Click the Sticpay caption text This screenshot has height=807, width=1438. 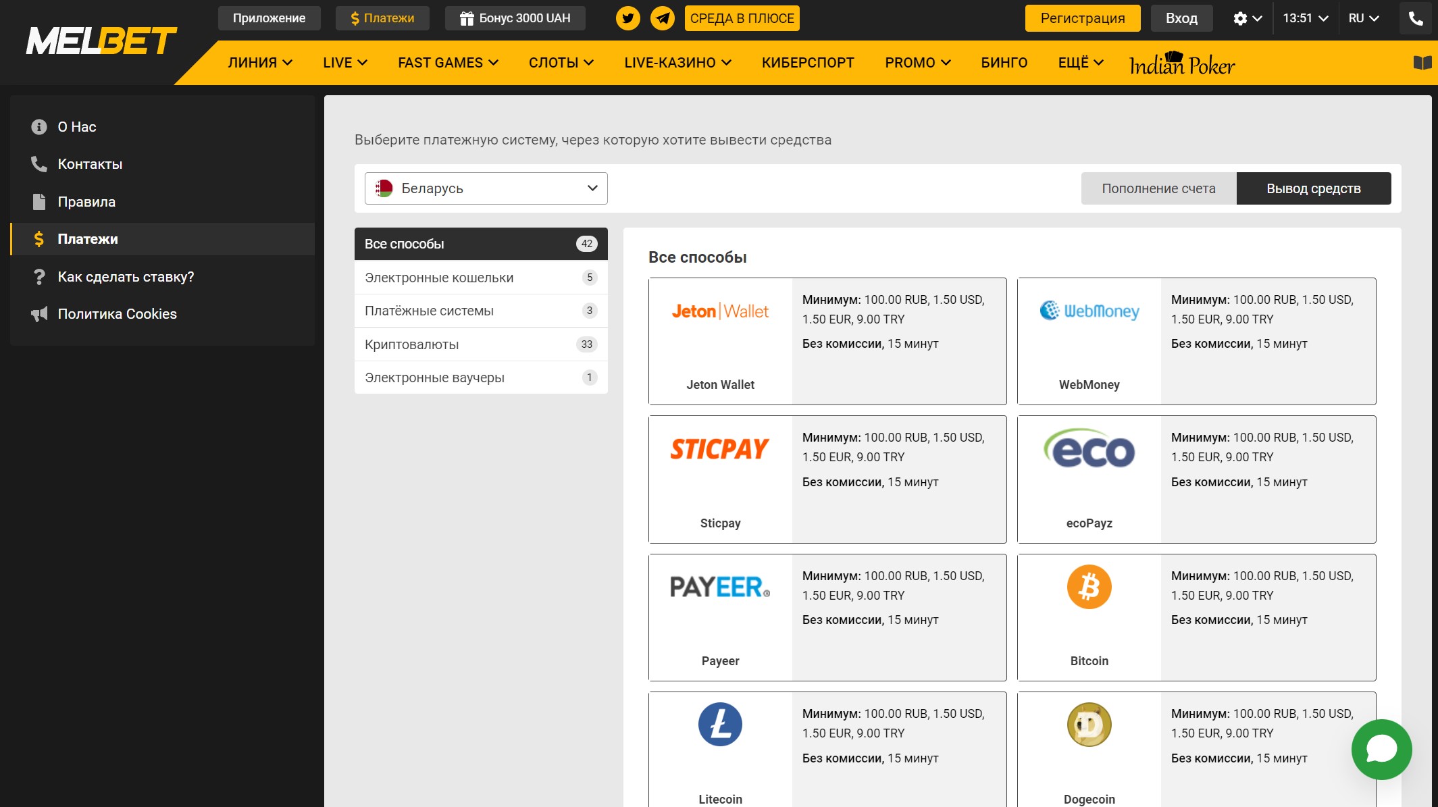720,523
